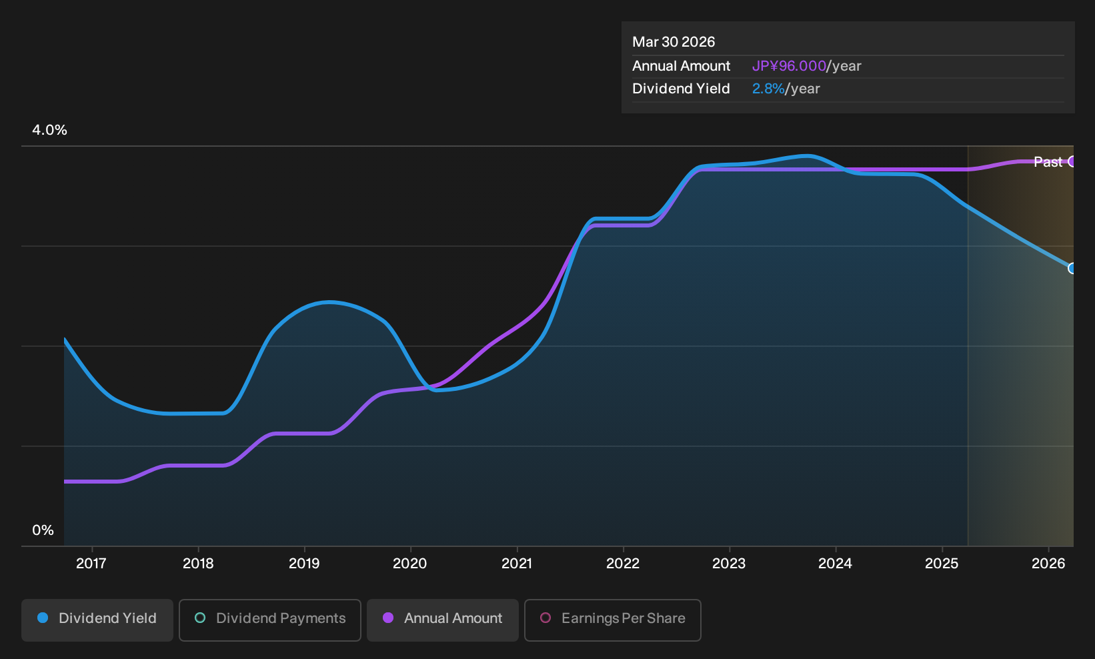Click the 2.8% dividend yield value
The image size is (1095, 659).
click(768, 89)
